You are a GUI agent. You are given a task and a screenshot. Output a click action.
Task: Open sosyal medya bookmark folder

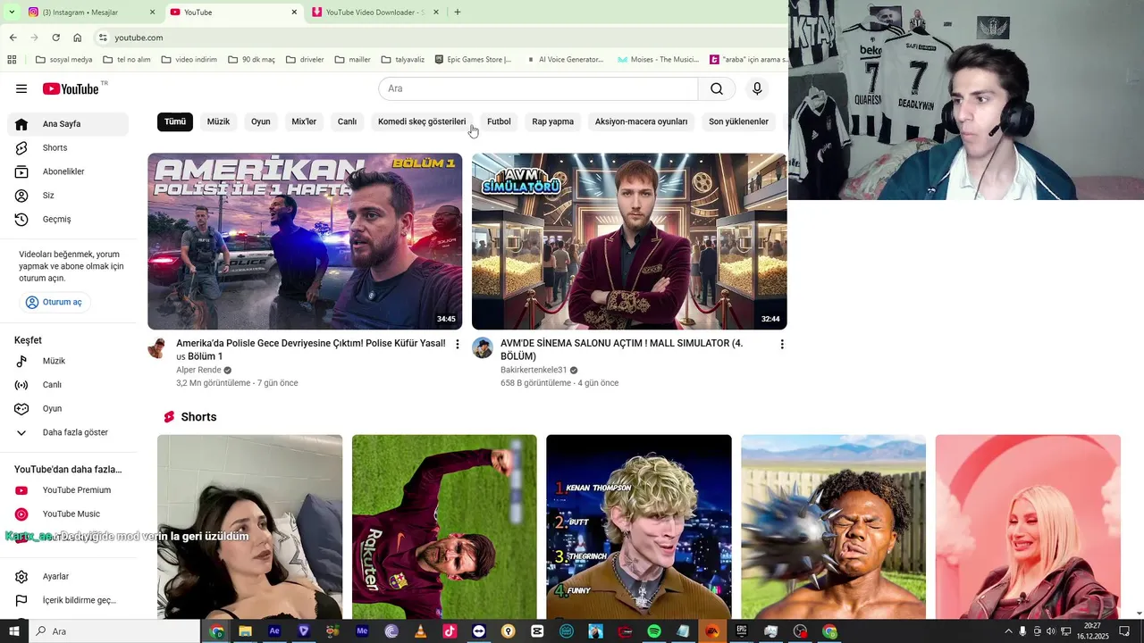(x=63, y=60)
